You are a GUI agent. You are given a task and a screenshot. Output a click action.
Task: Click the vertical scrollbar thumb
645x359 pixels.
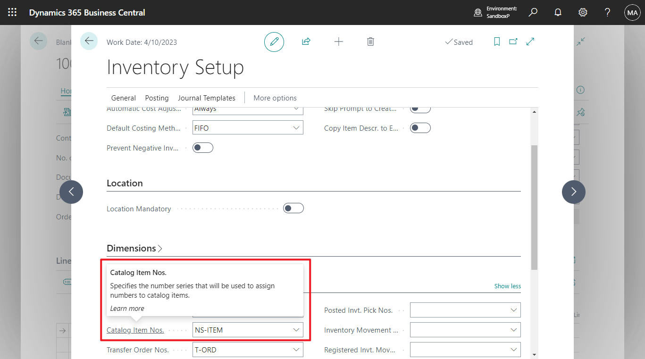(534, 208)
